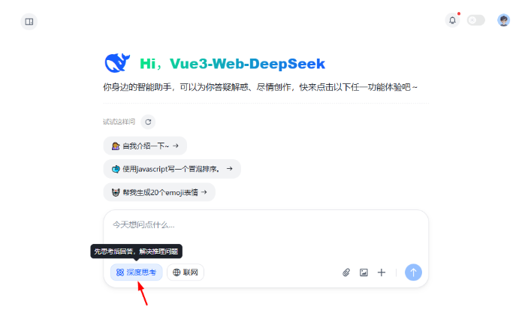Click the Hi, Vue3-Web-DeepSeek title
The image size is (522, 325).
coord(232,64)
